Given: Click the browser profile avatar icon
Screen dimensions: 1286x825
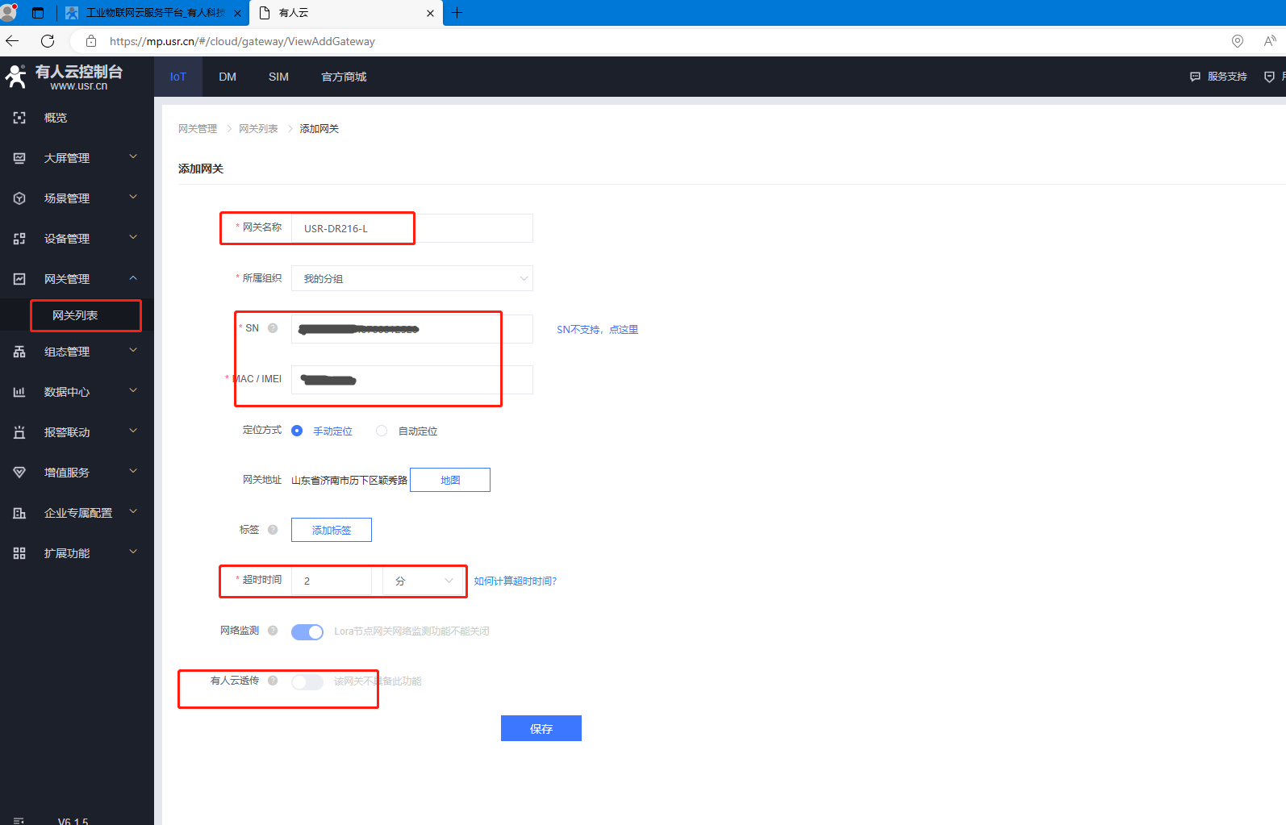Looking at the screenshot, I should point(9,13).
